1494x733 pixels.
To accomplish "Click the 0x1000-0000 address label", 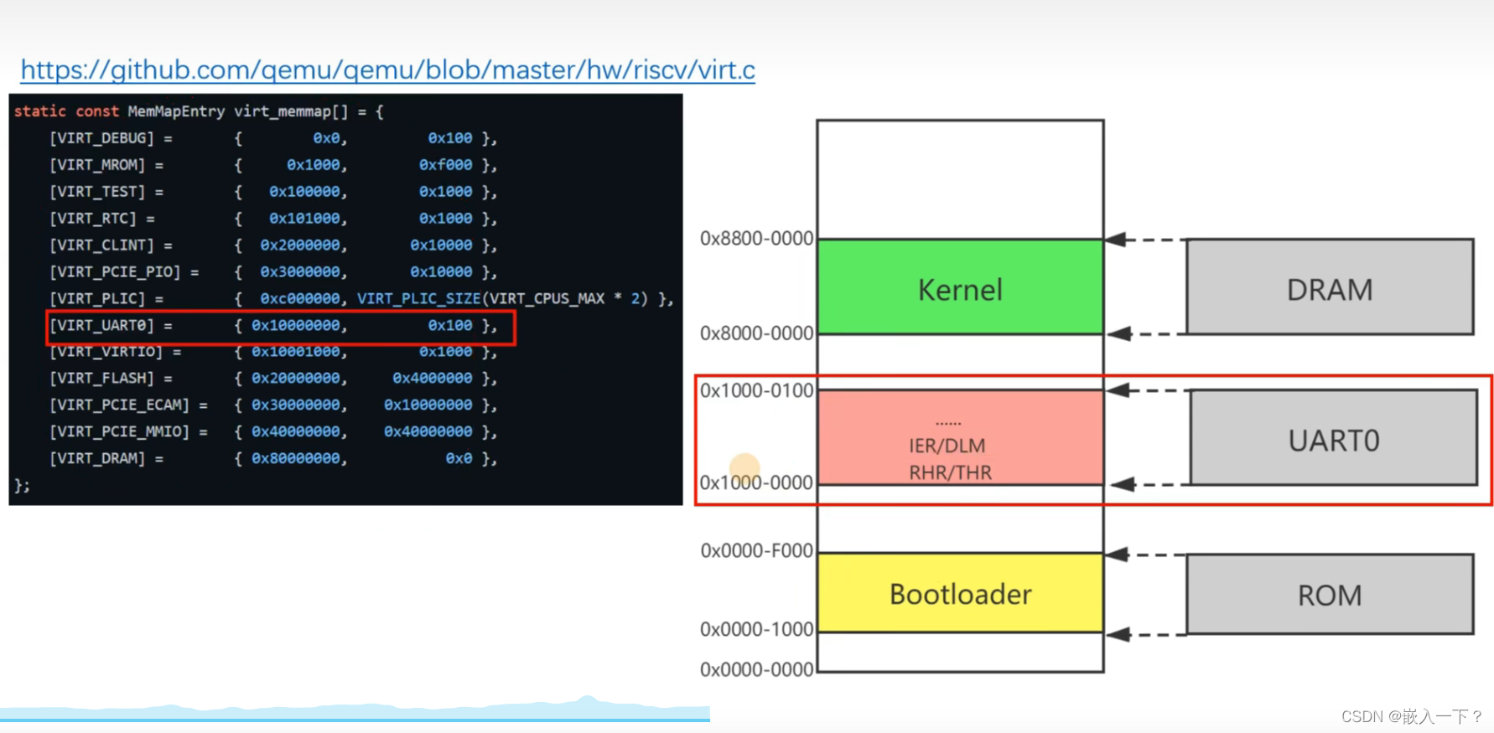I will [x=757, y=483].
